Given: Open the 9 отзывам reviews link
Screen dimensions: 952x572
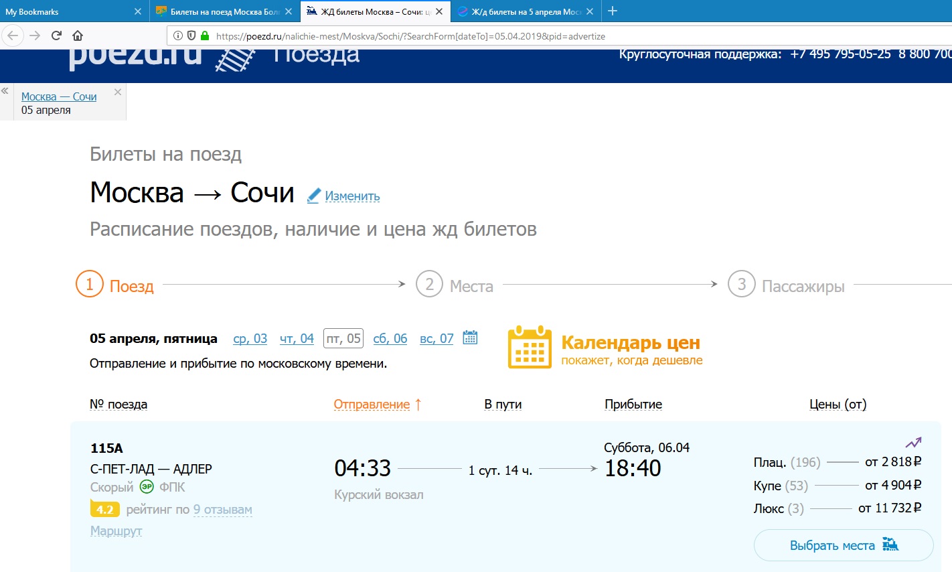Looking at the screenshot, I should pyautogui.click(x=222, y=510).
